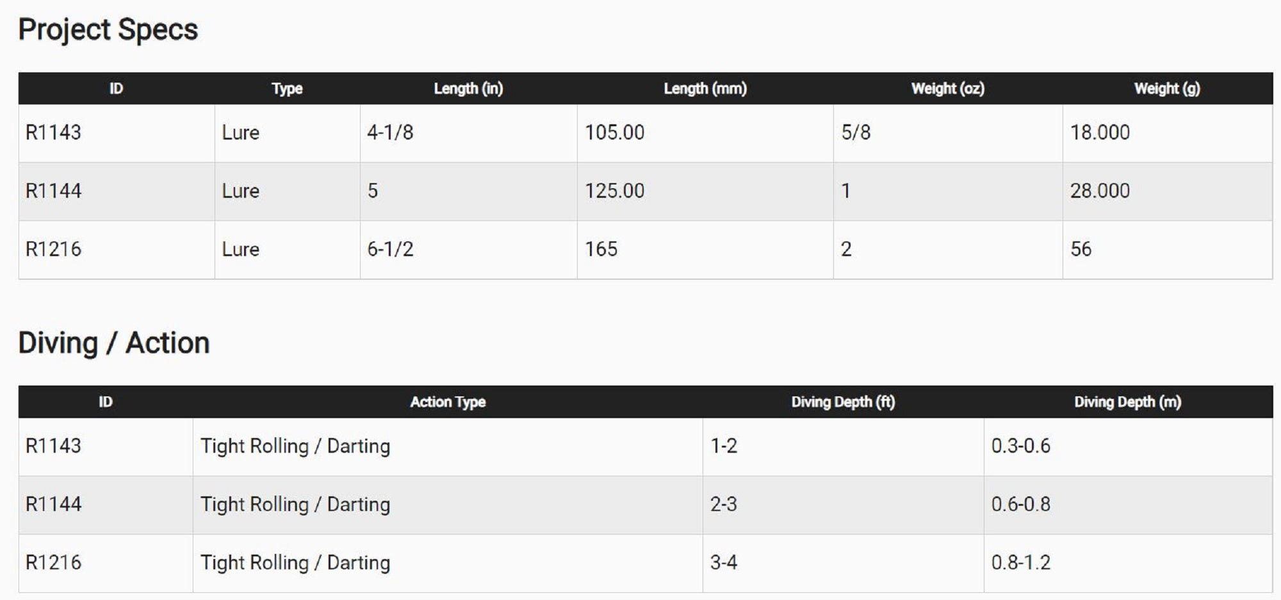Image resolution: width=1281 pixels, height=600 pixels.
Task: Click the 3-4 diving depth cell
Action: (x=724, y=563)
